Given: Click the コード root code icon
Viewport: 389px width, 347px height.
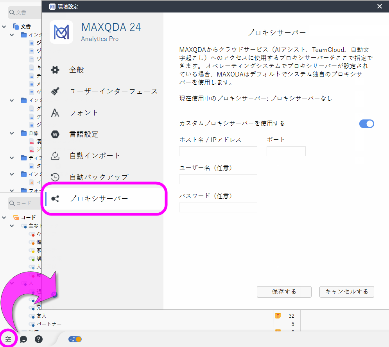Looking at the screenshot, I should (x=16, y=217).
